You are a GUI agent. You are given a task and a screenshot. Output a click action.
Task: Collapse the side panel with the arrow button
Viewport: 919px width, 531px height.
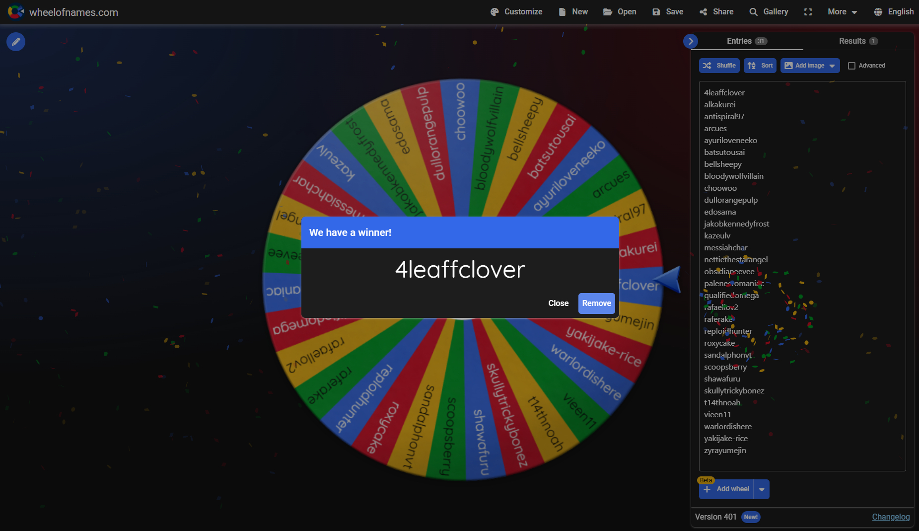coord(690,41)
